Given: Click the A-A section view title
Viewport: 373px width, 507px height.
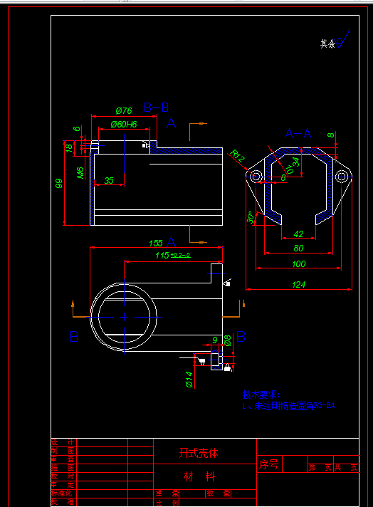Looking at the screenshot, I should [x=298, y=133].
